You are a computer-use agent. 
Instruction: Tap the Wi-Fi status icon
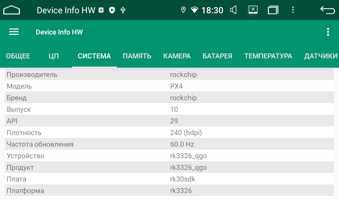point(194,10)
